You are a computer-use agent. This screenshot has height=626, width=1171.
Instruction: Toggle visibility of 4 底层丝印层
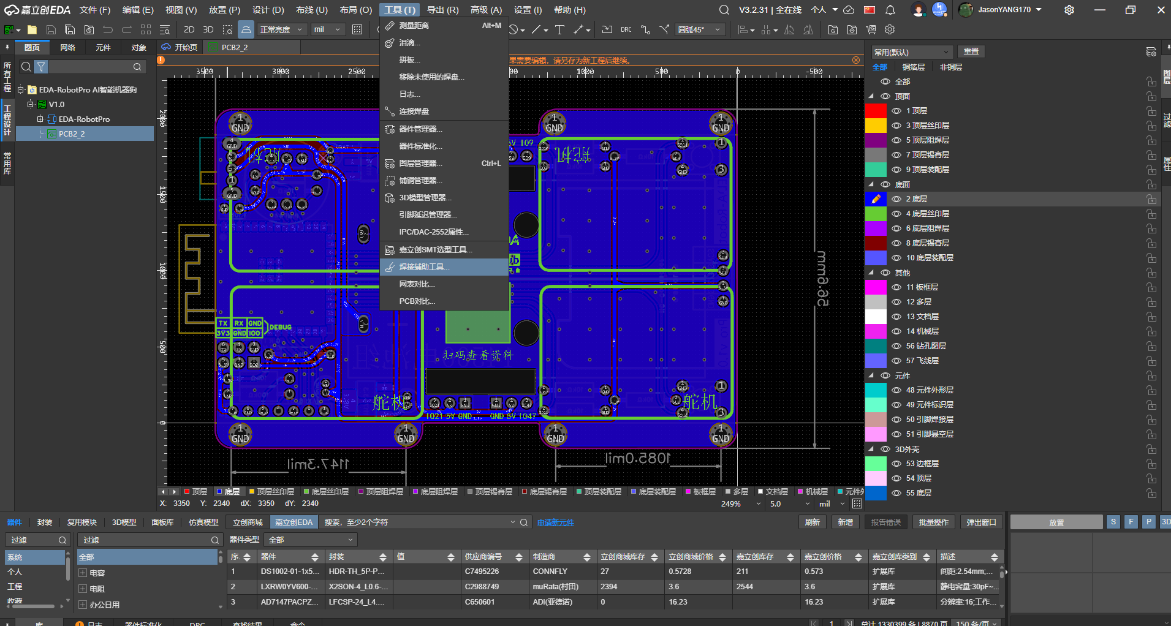click(896, 214)
